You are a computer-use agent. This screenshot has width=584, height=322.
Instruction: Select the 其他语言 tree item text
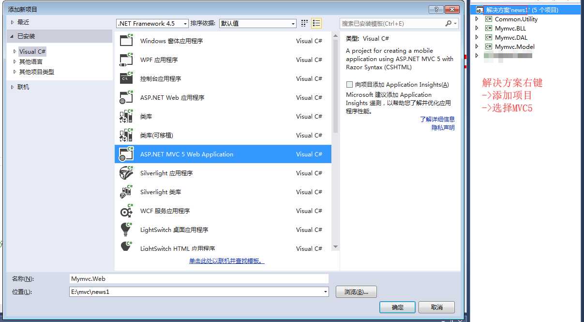click(x=31, y=61)
